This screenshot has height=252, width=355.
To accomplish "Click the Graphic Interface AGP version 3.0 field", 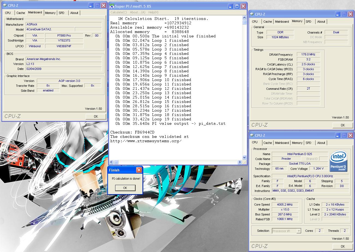I will click(x=69, y=81).
